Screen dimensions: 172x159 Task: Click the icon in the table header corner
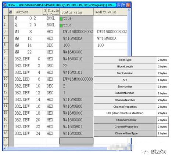click(x=11, y=12)
